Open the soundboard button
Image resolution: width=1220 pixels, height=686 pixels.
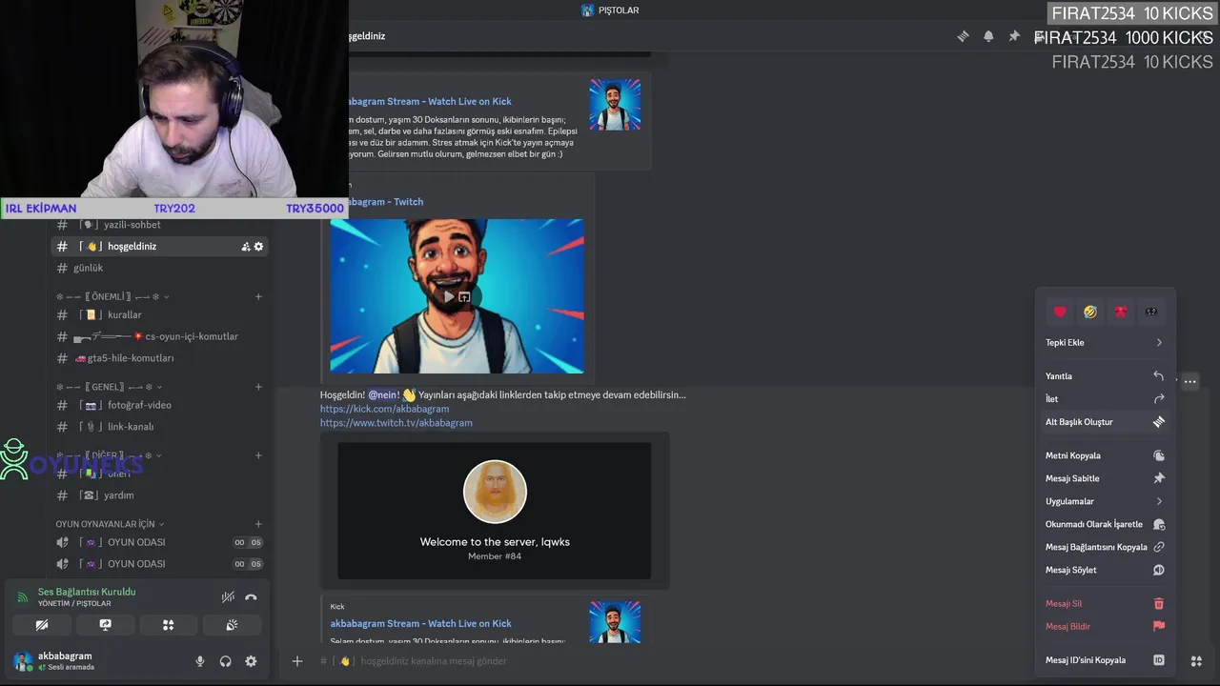pos(232,625)
